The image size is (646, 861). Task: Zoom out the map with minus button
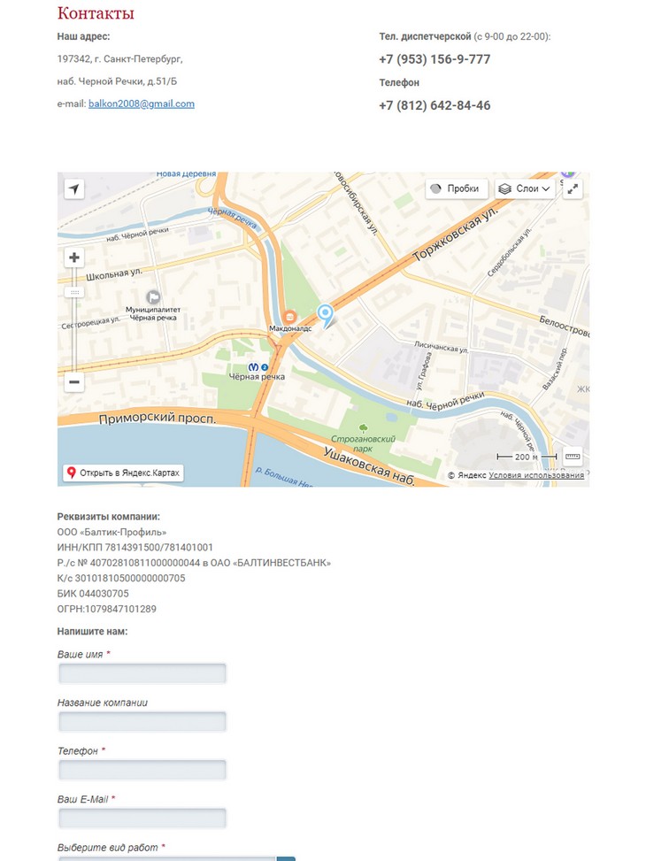coord(74,381)
